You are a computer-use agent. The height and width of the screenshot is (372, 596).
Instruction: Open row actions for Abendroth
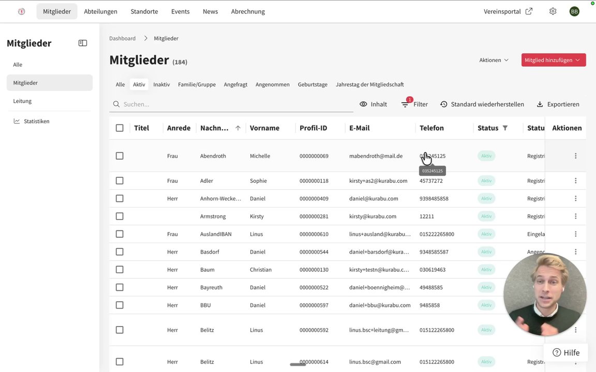(575, 156)
